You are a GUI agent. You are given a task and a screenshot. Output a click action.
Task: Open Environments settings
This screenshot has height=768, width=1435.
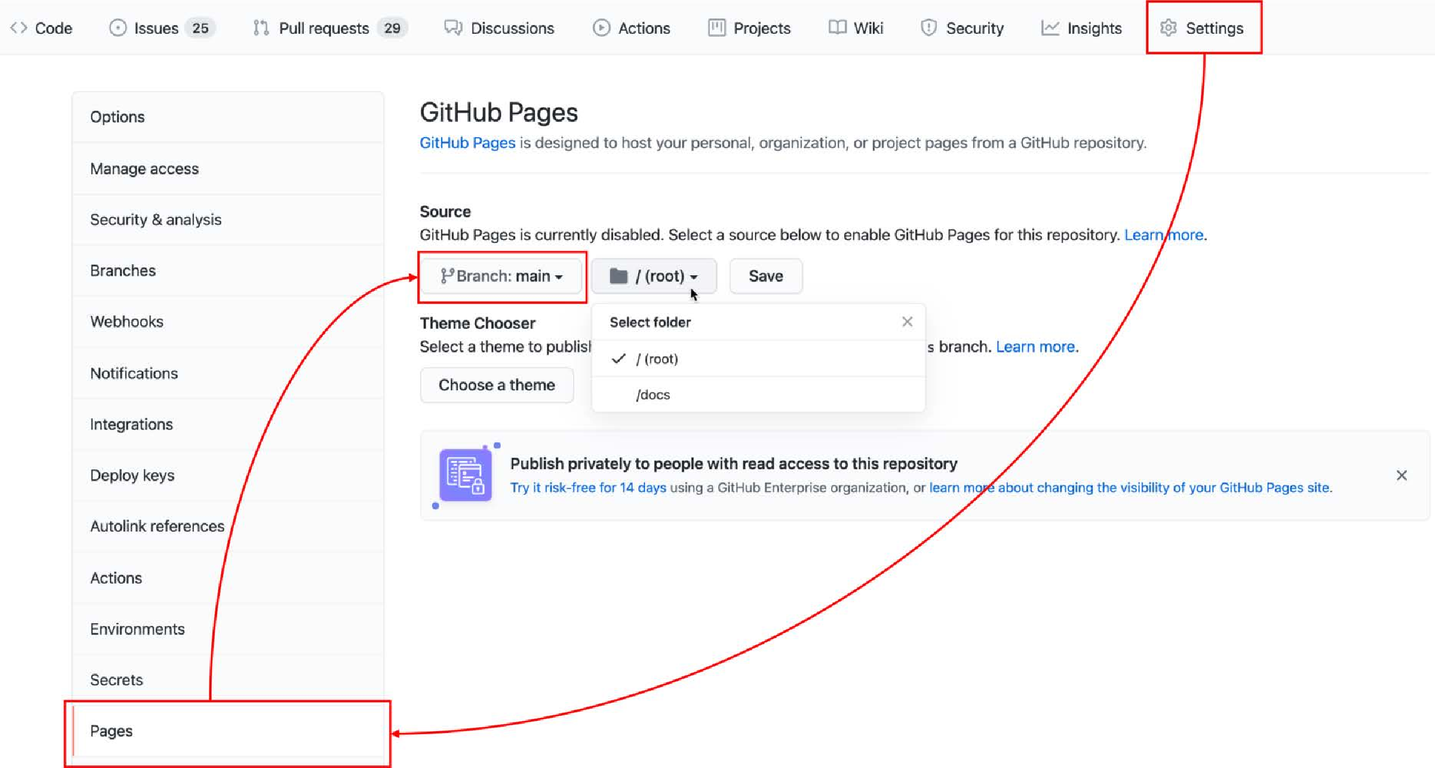point(228,629)
